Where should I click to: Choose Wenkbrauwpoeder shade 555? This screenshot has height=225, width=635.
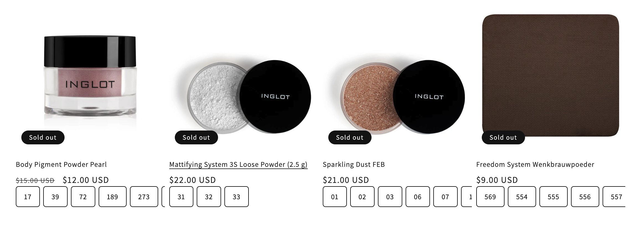tap(553, 197)
